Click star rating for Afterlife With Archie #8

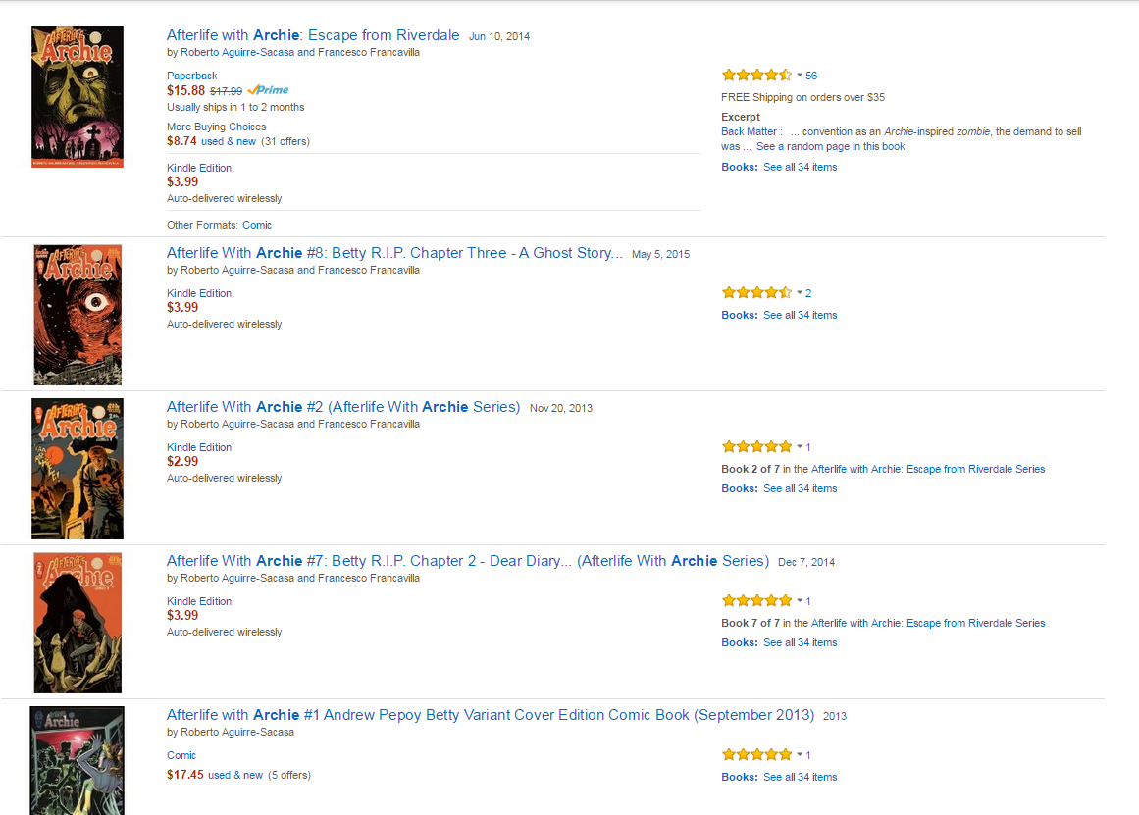point(756,292)
